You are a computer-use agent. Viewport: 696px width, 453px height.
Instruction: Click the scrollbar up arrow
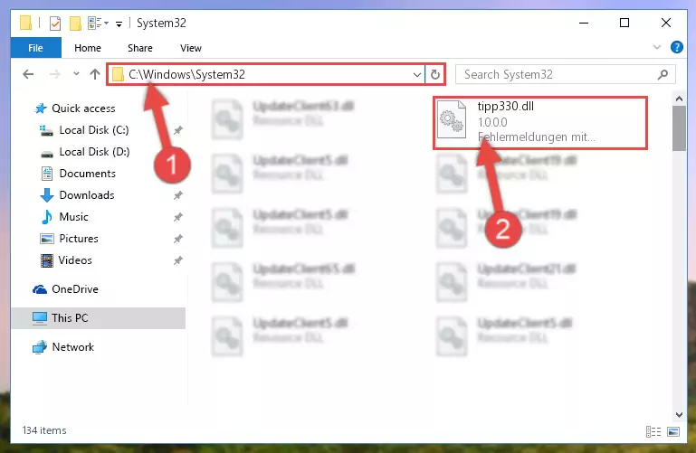coord(679,99)
